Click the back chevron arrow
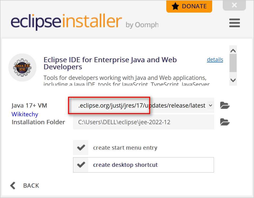Viewport: 254px width, 198px height. 13,186
